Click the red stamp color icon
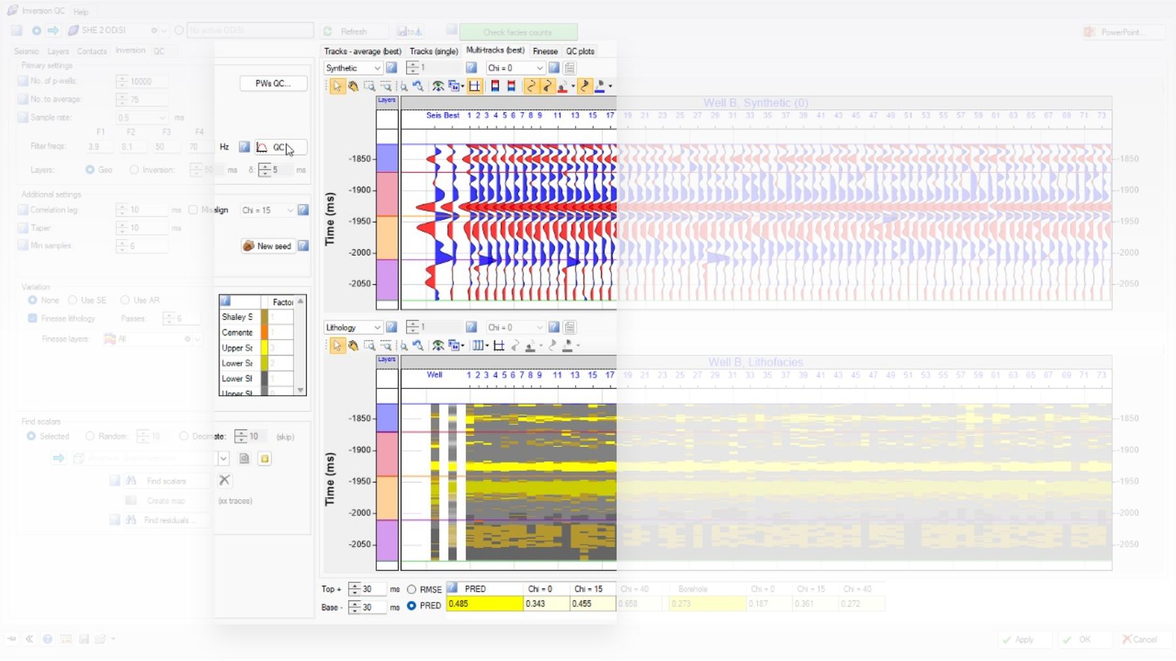Image resolution: width=1176 pixels, height=661 pixels. (x=563, y=86)
